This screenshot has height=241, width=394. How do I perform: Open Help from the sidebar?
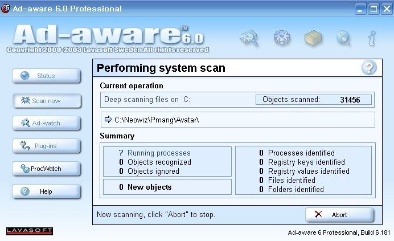pyautogui.click(x=47, y=191)
